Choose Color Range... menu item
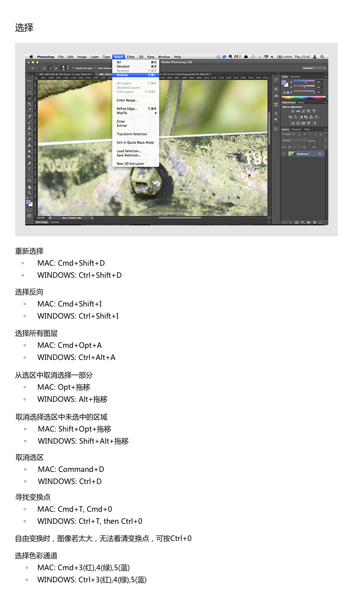This screenshot has height=605, width=353. click(136, 100)
